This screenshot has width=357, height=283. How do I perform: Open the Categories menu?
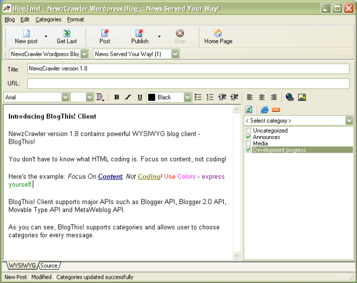(x=48, y=20)
